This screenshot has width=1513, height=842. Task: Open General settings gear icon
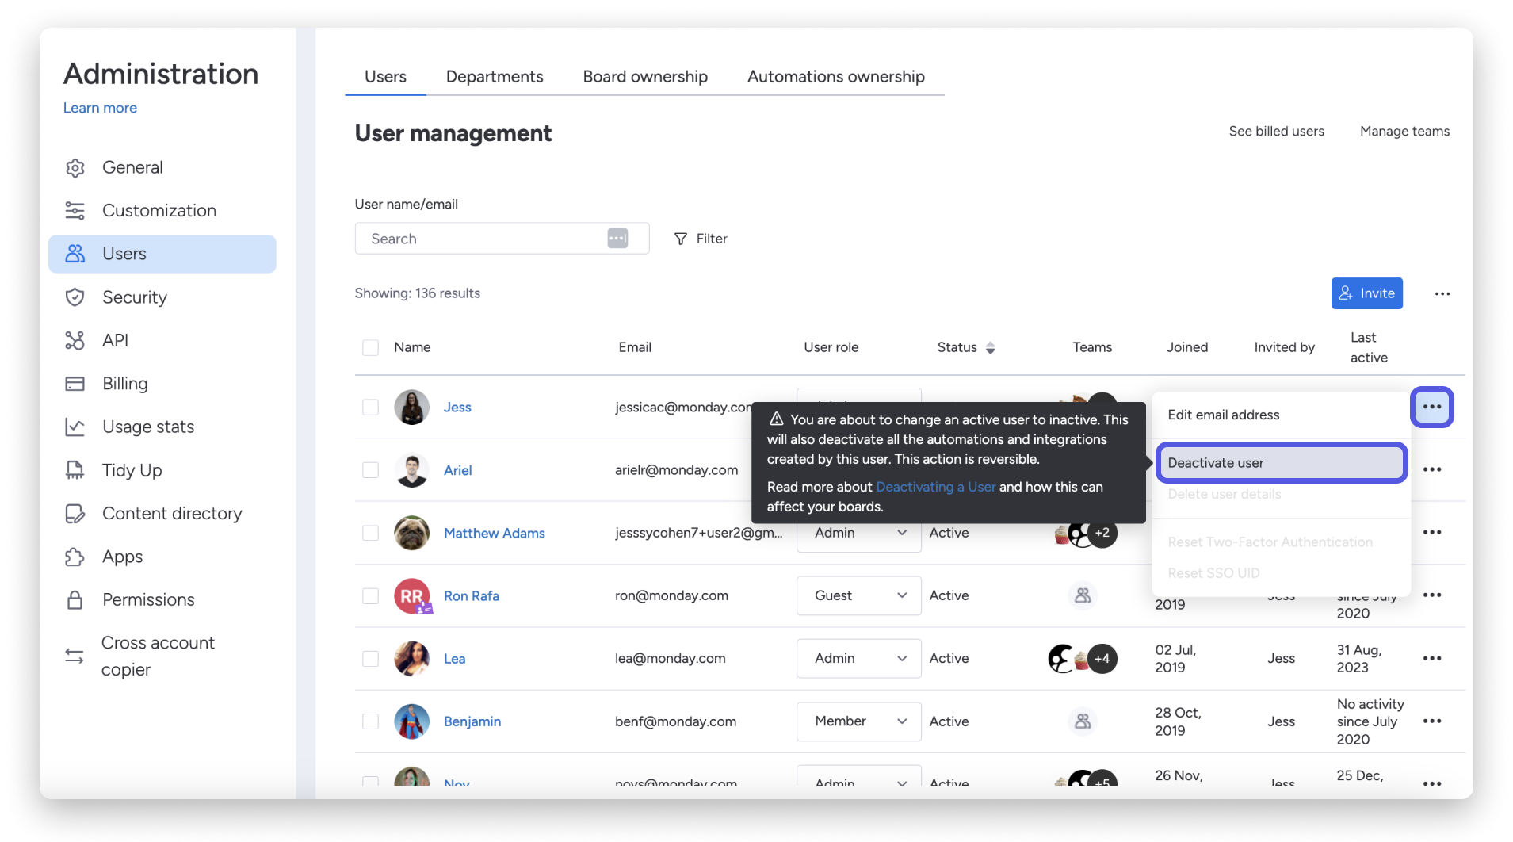75,167
